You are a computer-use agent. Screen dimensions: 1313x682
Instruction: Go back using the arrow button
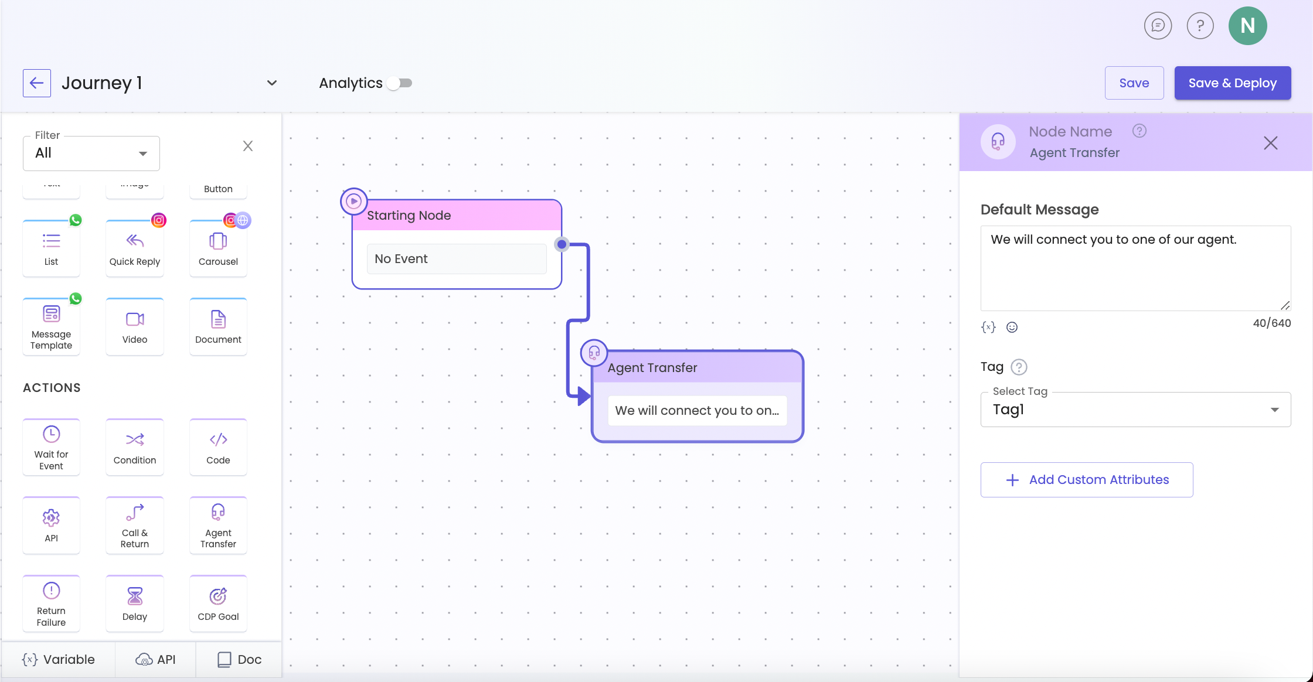(37, 83)
